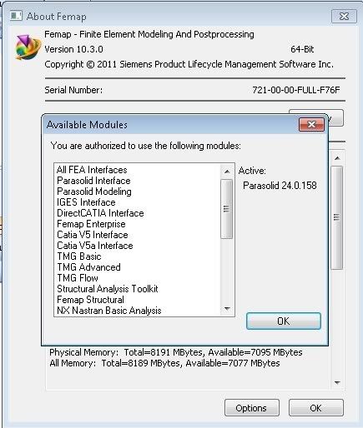Image resolution: width=363 pixels, height=428 pixels.
Task: Click the About info panel scroll down arrow
Action: point(337,383)
